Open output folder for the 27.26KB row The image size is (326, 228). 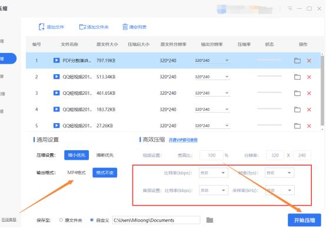(297, 125)
